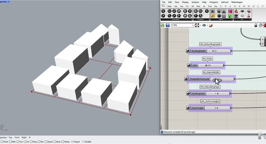266x144 pixels.
Task: Enable the Knot osnap checkbox
Action: [x=55, y=142]
